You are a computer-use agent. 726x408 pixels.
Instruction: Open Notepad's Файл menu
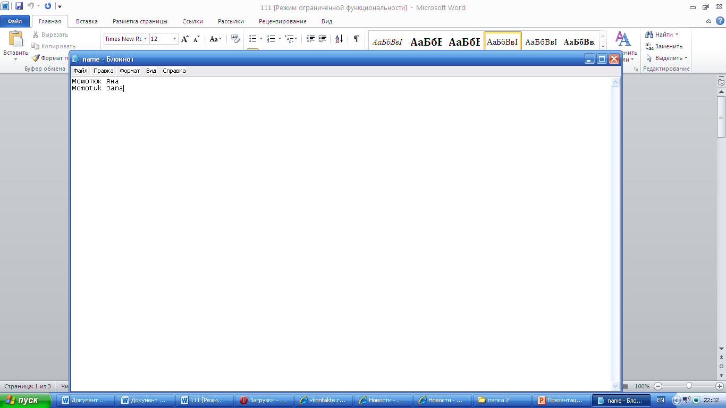80,71
